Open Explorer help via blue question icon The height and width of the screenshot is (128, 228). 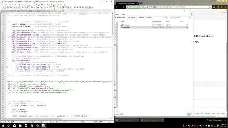click(191, 14)
